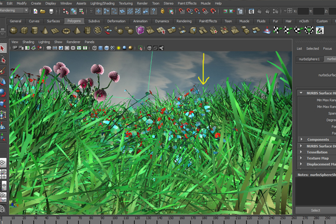Click the Y coordinate input field
This screenshot has height=224, width=336.
(319, 11)
